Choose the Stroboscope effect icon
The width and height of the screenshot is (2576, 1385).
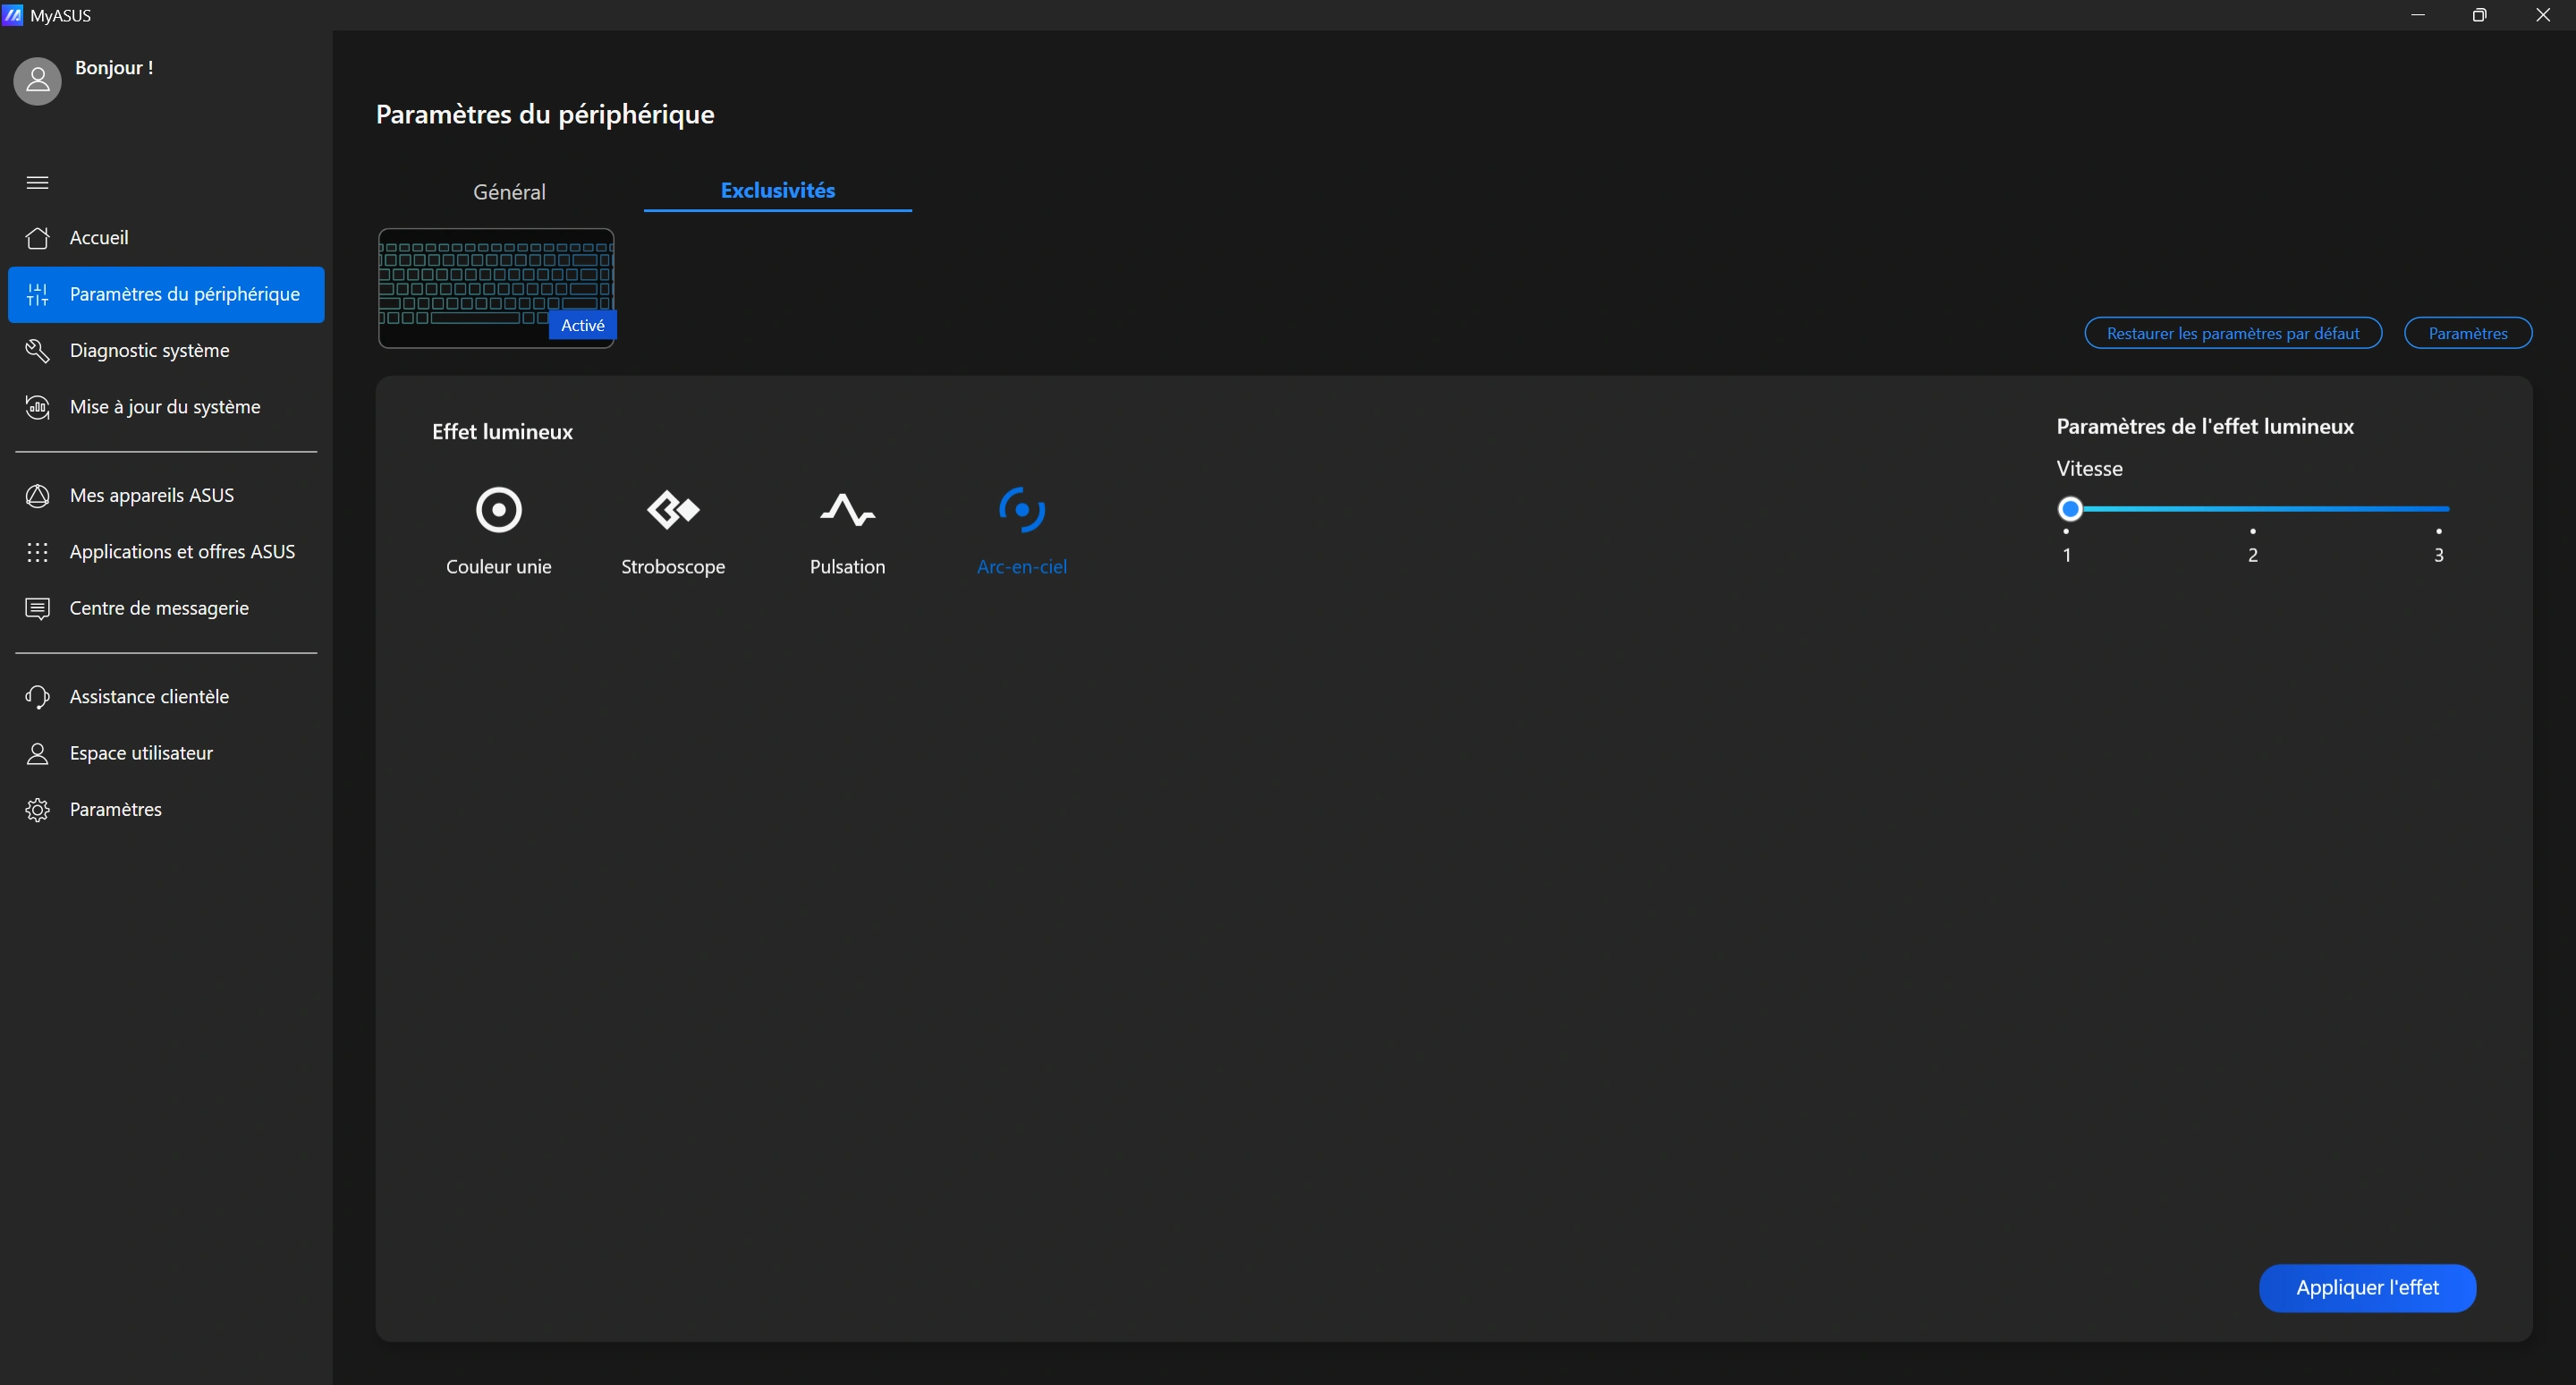coord(673,510)
